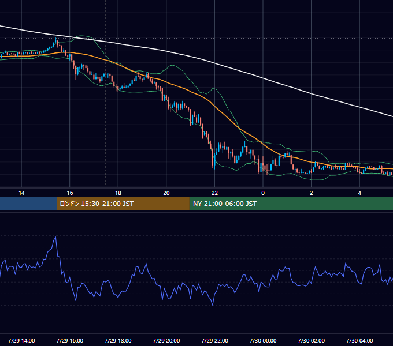Click the London 15:30-21:00 JST session band
Image resolution: width=393 pixels, height=346 pixels.
tap(123, 204)
